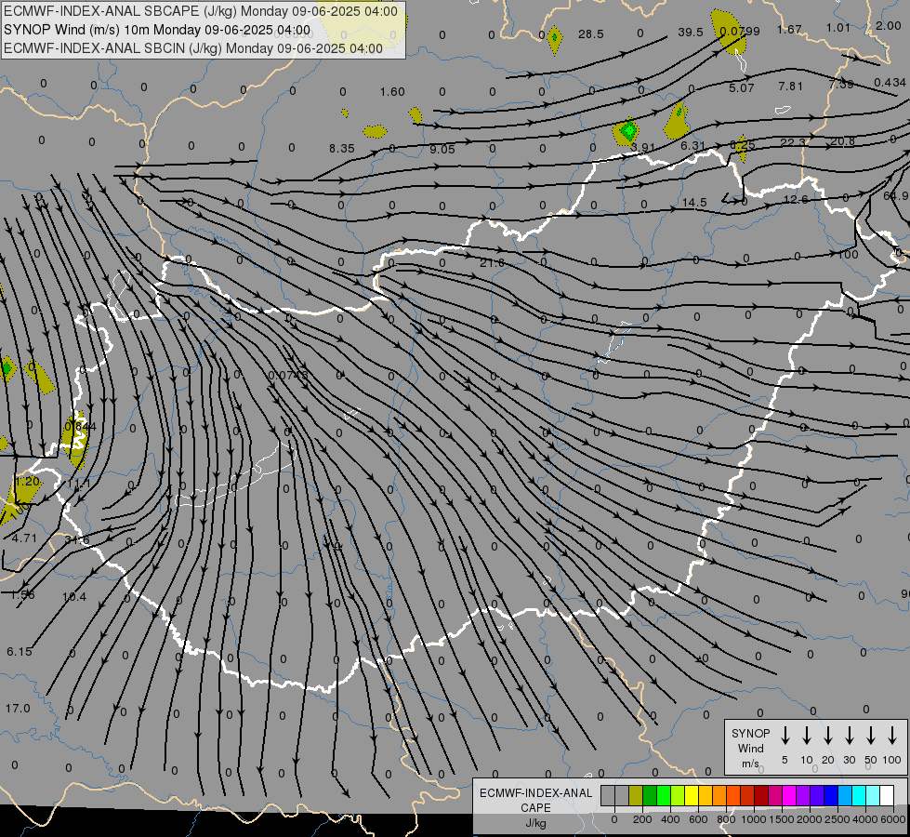Click the 21.8 CAPE value on map

[492, 263]
